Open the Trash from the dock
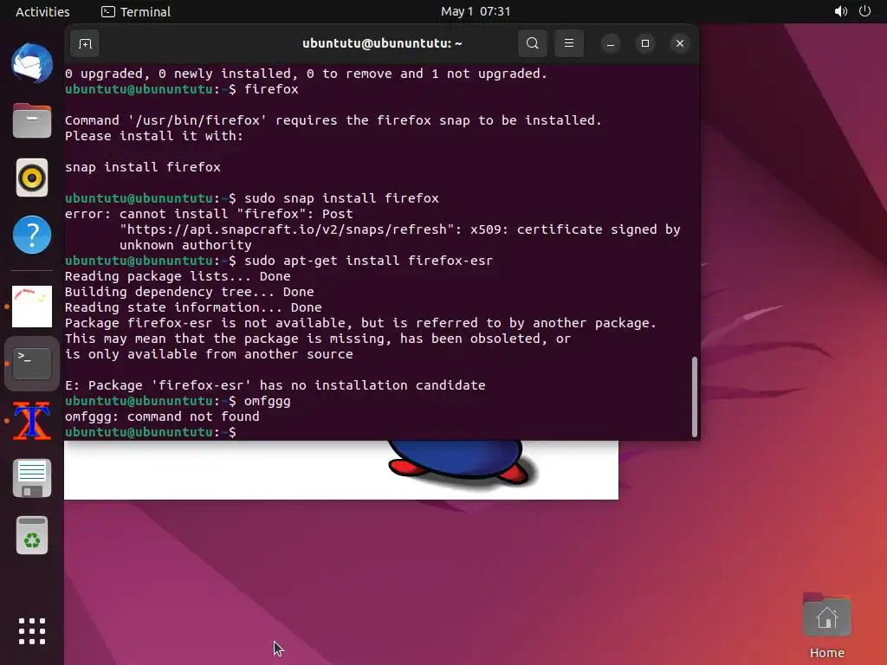 coord(32,535)
